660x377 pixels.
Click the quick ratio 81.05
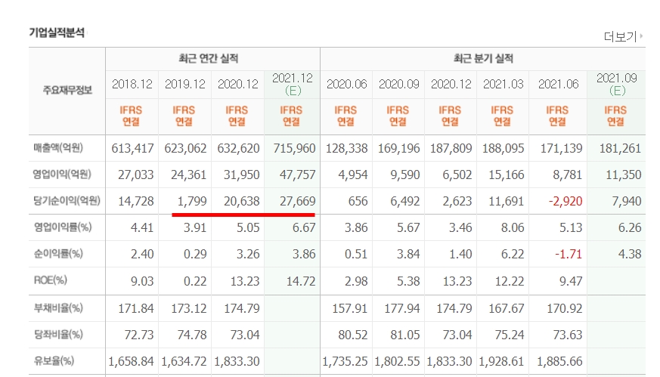(x=405, y=335)
